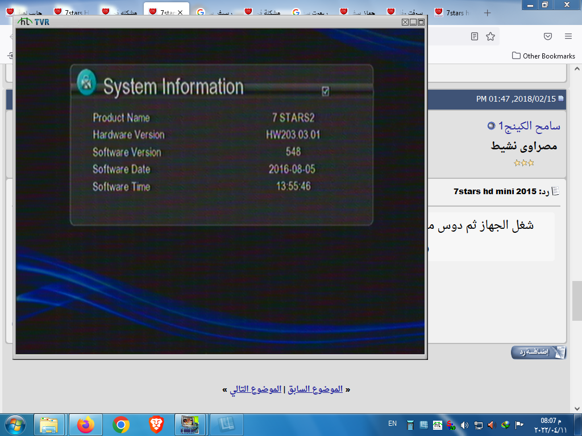The height and width of the screenshot is (436, 582).
Task: Select the '548' version value
Action: point(293,152)
